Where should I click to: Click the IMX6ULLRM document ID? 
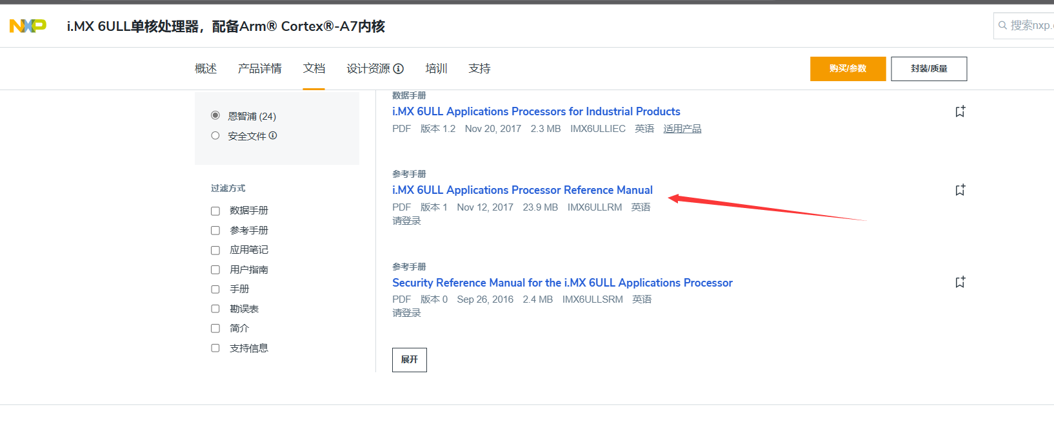595,207
